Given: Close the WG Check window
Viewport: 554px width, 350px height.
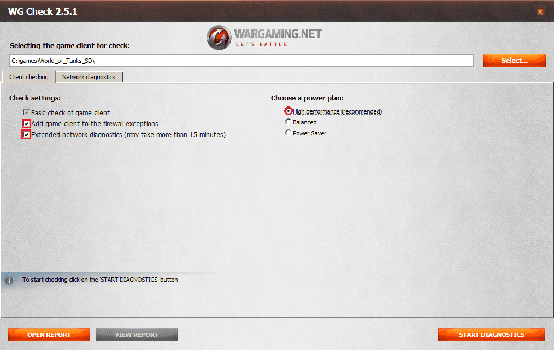Looking at the screenshot, I should 540,11.
